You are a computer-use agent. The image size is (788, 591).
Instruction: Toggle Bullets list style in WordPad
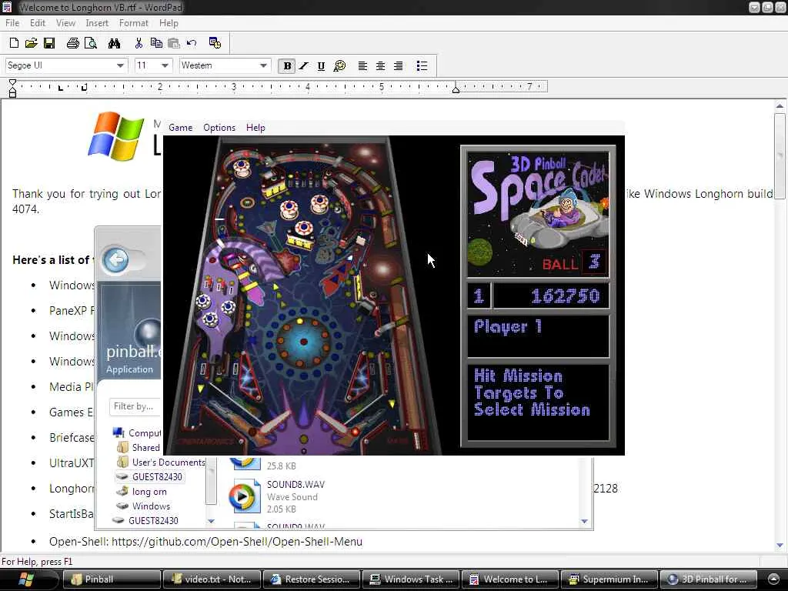422,66
